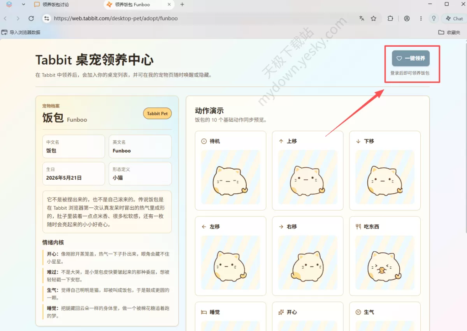467x331 pixels.
Task: Click the Tabbit layers logo icon
Action: pos(9,4)
